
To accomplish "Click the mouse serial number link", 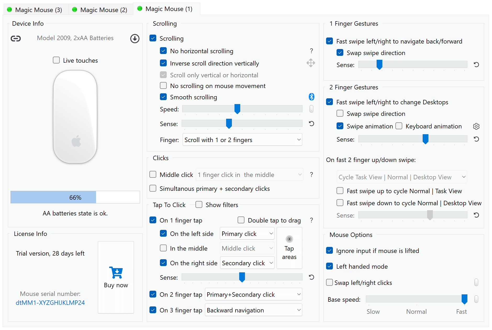I will click(50, 302).
